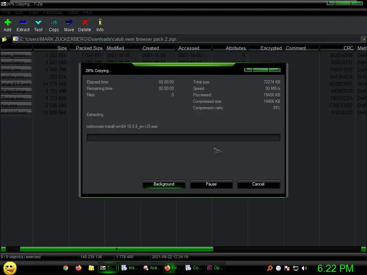367x275 pixels.
Task: Click the zip archive icon in the address bar
Action: [16, 39]
